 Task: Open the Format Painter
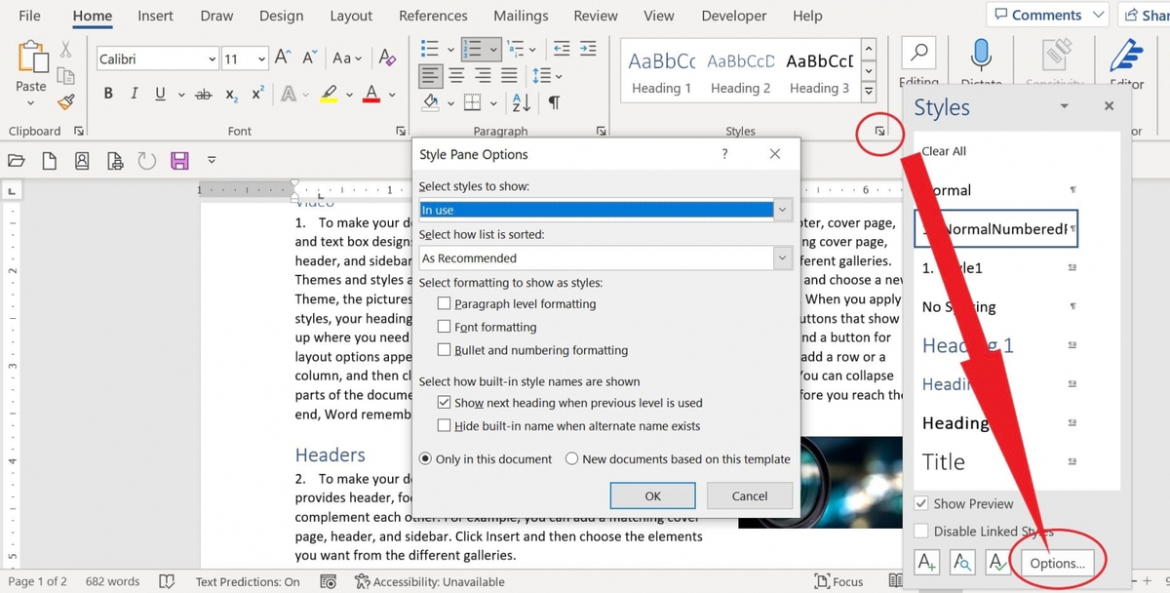(66, 101)
